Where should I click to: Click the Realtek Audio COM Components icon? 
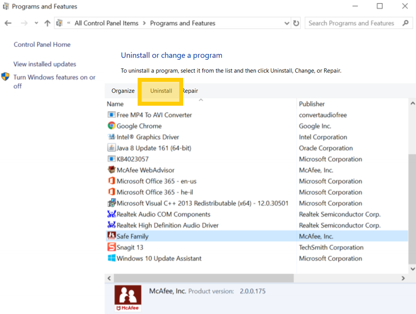pyautogui.click(x=112, y=214)
